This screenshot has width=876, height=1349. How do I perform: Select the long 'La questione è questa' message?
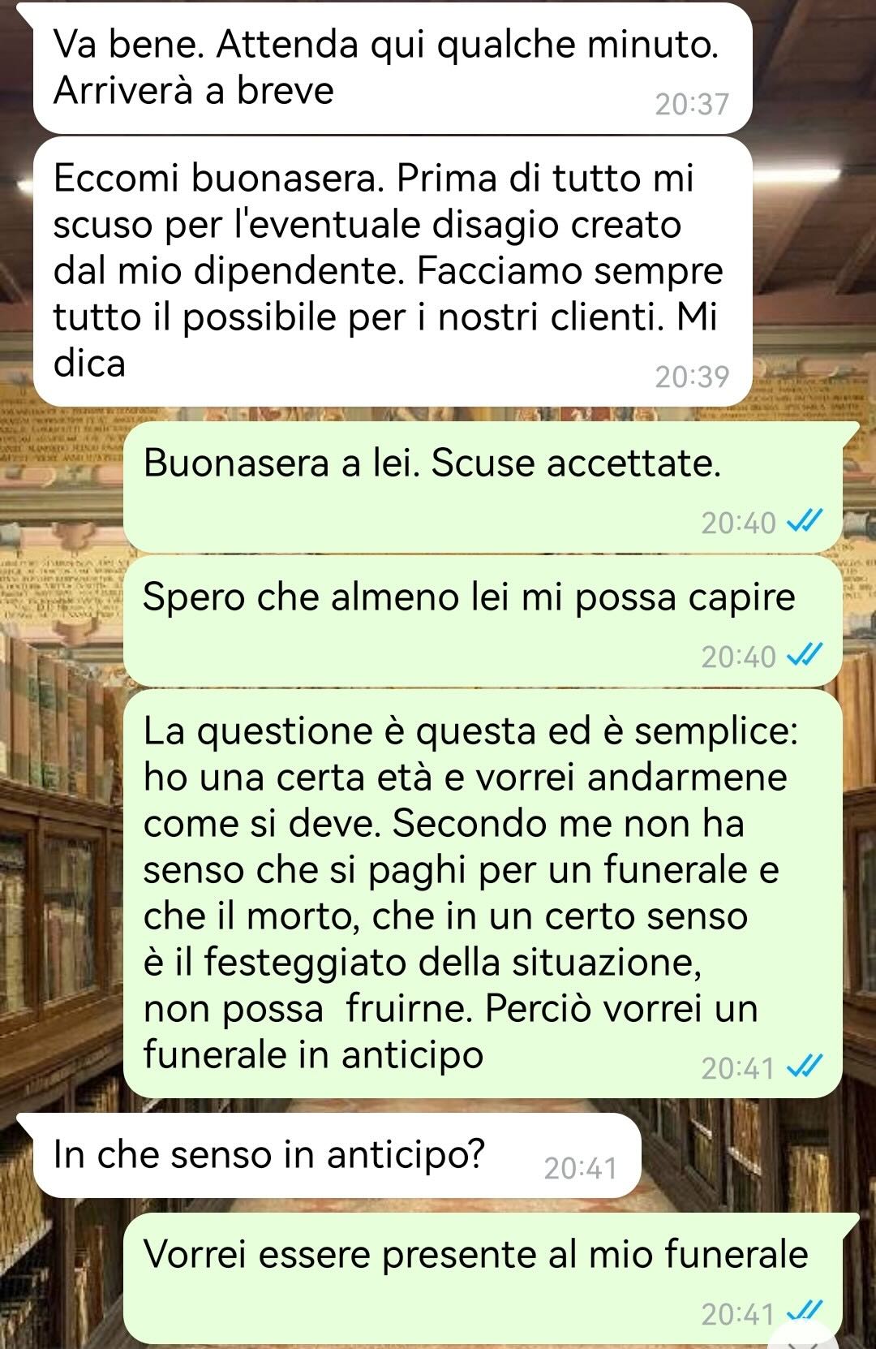tap(483, 893)
